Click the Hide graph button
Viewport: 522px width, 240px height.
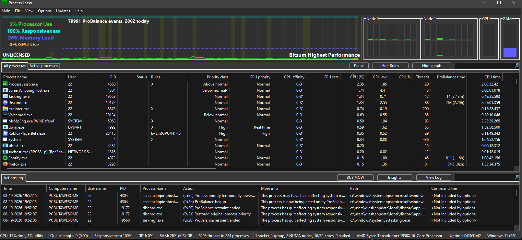coord(432,66)
